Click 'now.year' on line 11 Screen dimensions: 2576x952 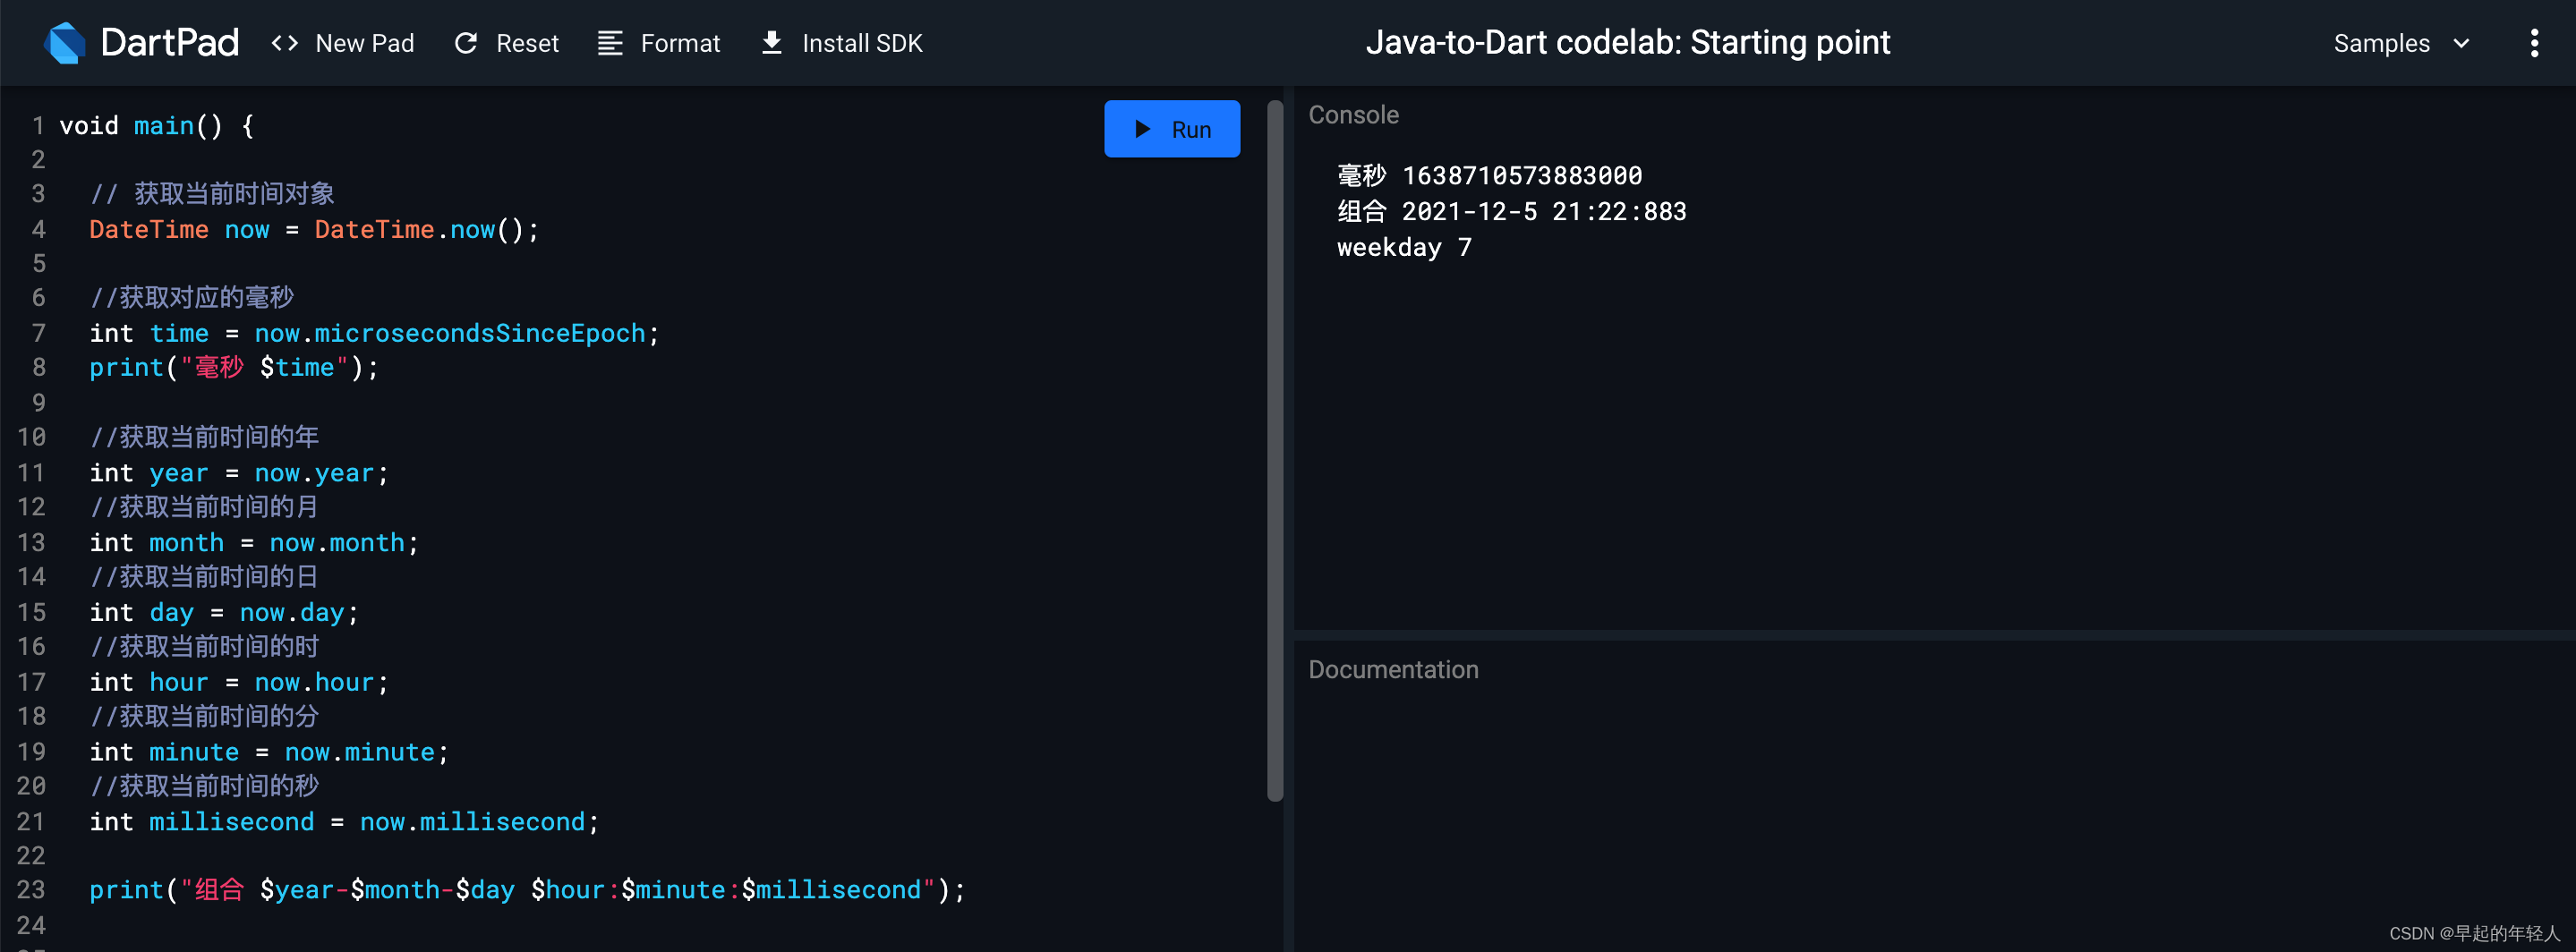pos(314,474)
